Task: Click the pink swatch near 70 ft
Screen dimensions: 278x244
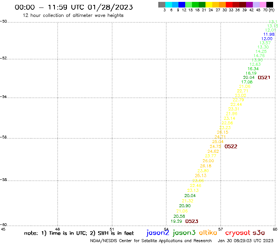Action: click(263, 5)
